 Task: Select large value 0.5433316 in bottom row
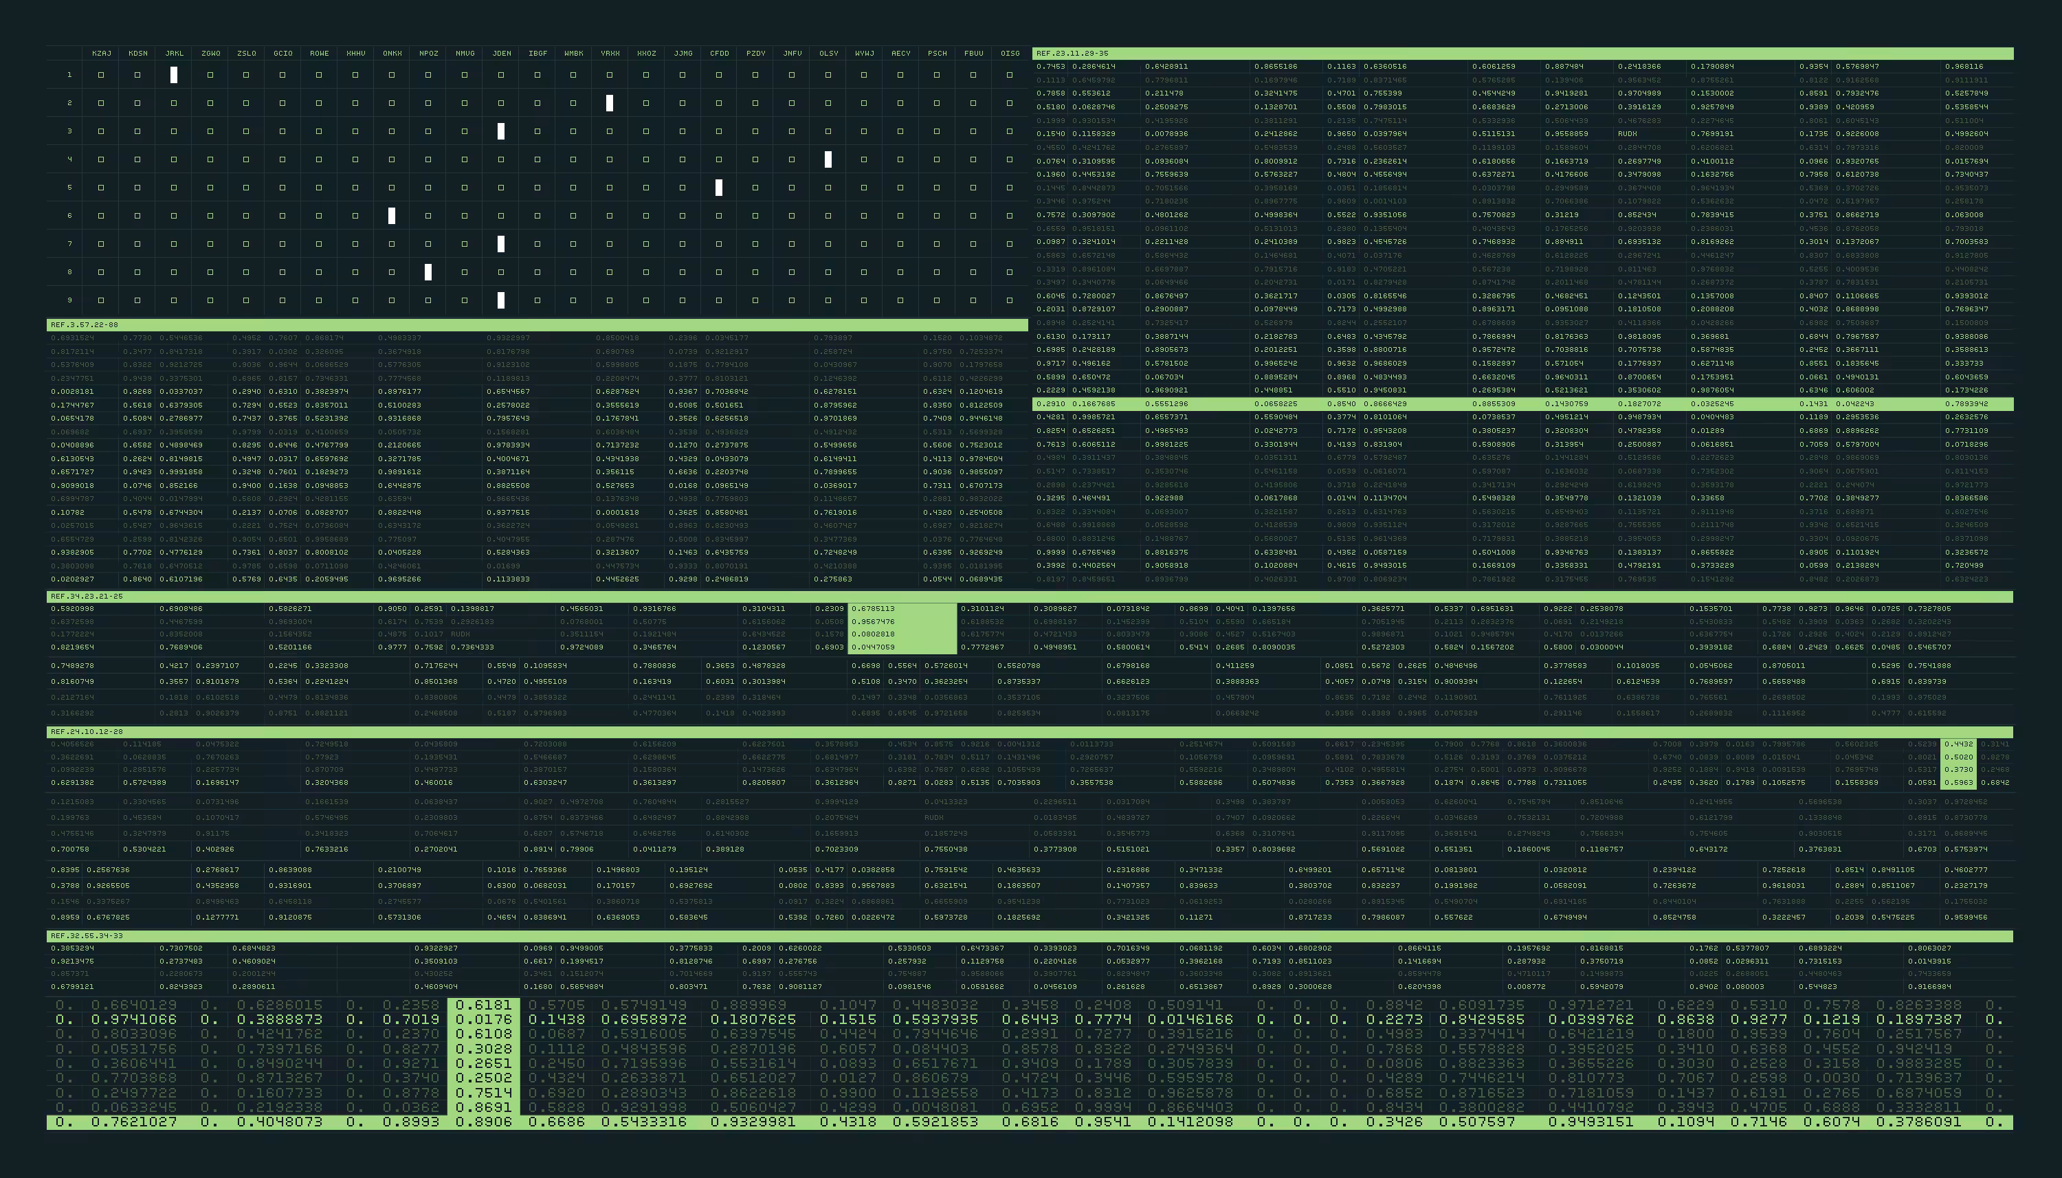pos(644,1122)
